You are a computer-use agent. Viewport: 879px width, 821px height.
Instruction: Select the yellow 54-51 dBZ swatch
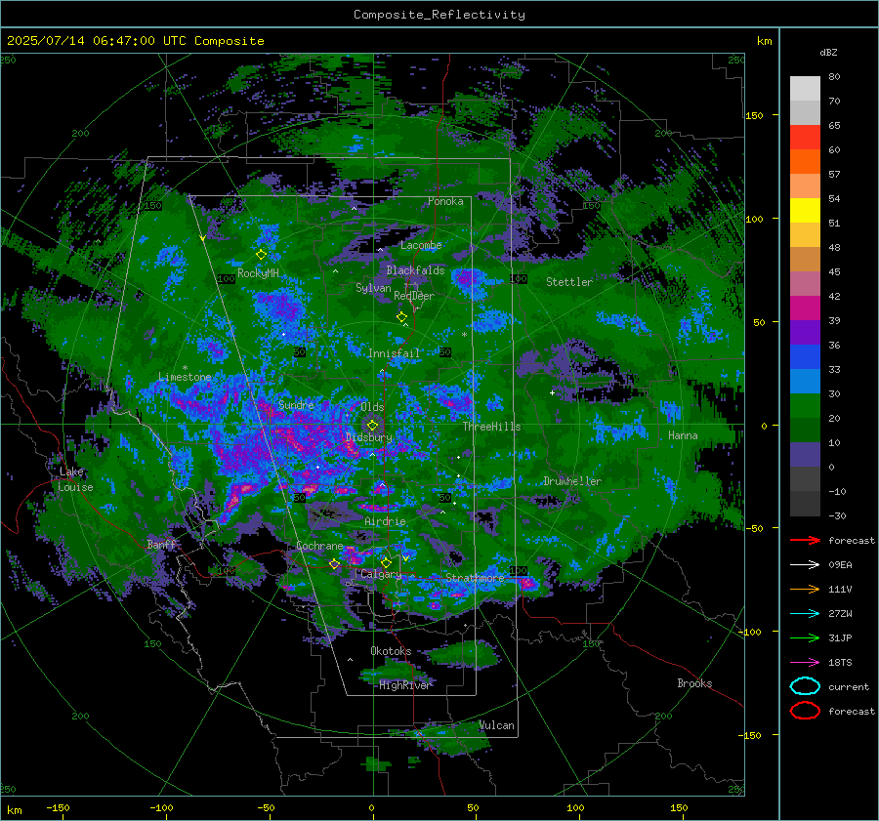click(x=805, y=210)
